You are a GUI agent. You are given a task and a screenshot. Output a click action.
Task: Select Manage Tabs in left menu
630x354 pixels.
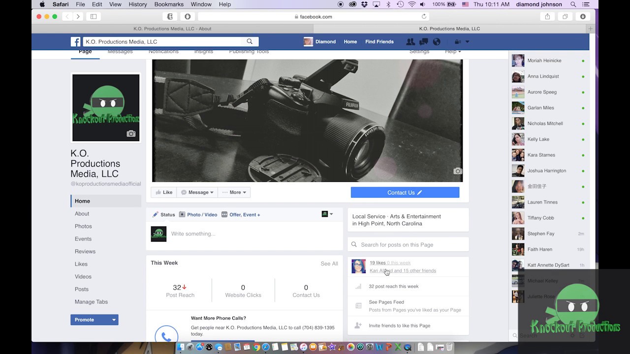click(x=91, y=302)
